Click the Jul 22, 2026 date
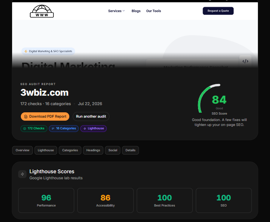The image size is (270, 222). pos(90,104)
